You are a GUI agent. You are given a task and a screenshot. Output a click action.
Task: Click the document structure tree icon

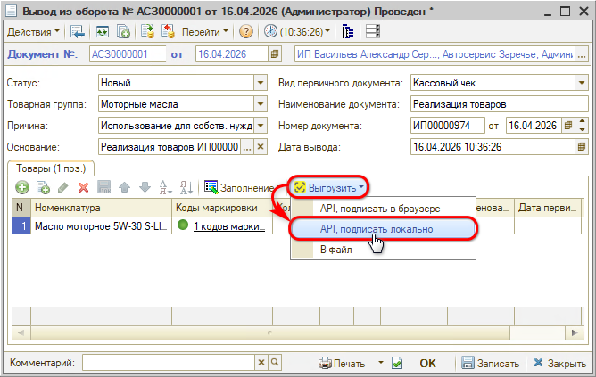coord(348,31)
